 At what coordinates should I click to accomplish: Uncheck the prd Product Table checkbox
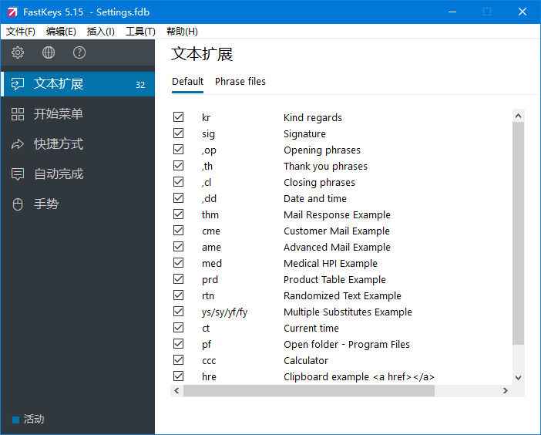click(178, 279)
